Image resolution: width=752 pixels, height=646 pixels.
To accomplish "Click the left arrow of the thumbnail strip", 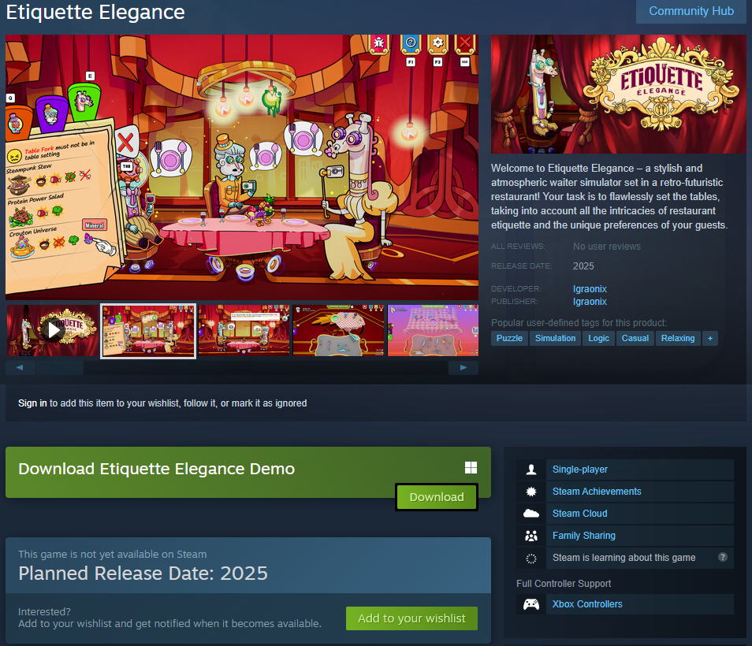I will [20, 368].
